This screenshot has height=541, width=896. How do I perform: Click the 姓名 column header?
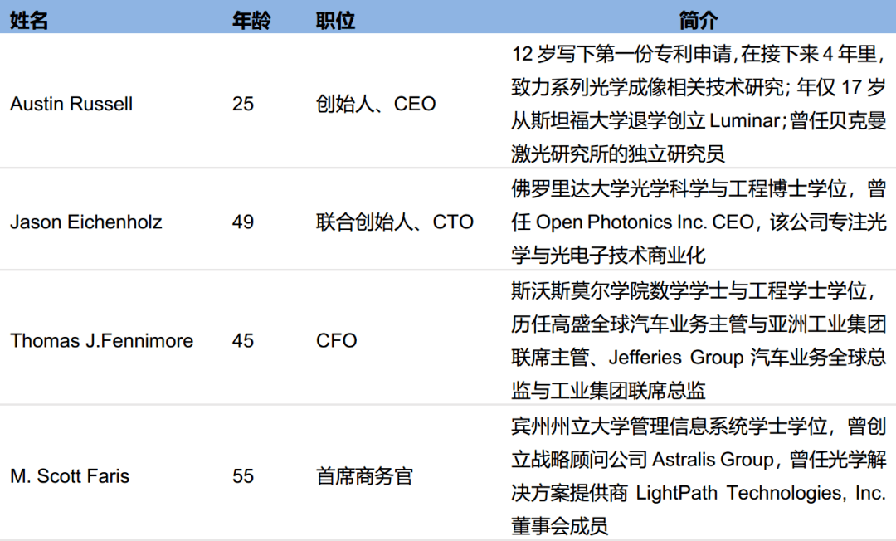pos(28,21)
